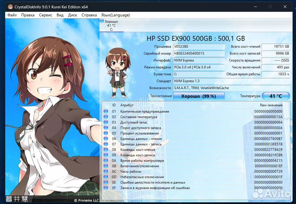Click the power-on count value 495 раз
This screenshot has width=296, height=204.
pyautogui.click(x=276, y=67)
